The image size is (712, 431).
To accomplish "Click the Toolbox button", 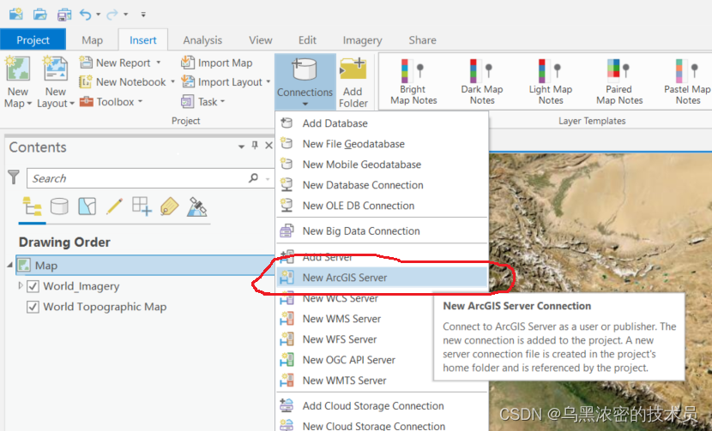I will [x=111, y=102].
